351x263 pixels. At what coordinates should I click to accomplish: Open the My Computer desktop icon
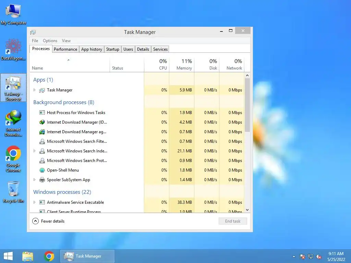tap(13, 14)
